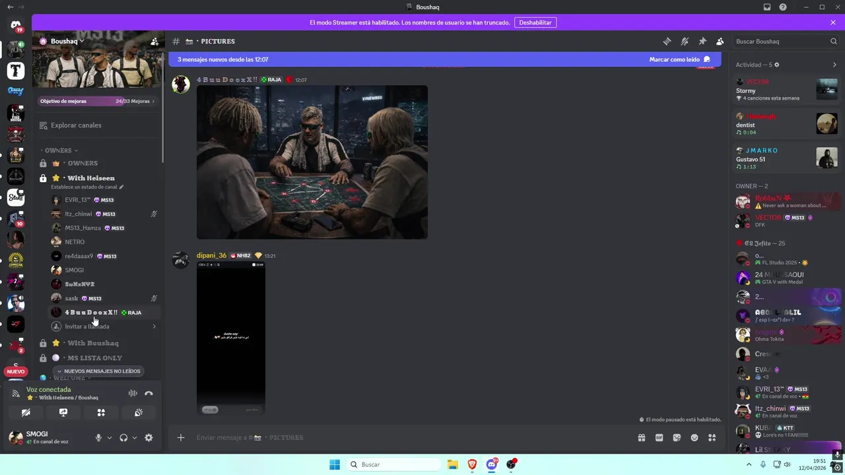Jump to Nuevos mensajes no leídos
Viewport: 845px width, 475px height.
pos(98,371)
